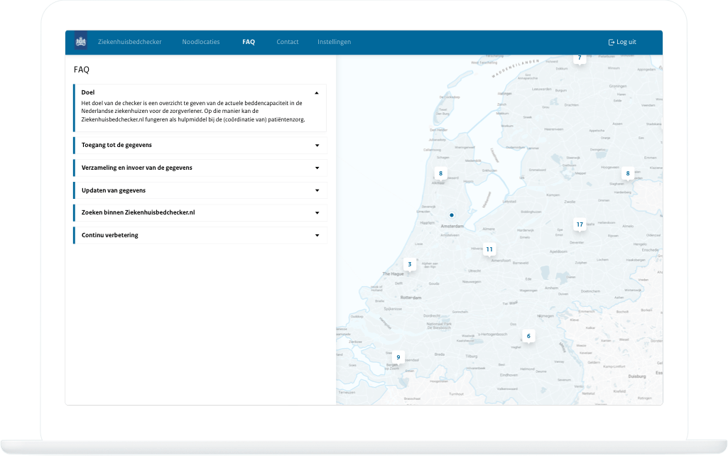Select the map cluster marker showing 17
728x456 pixels.
click(x=580, y=224)
